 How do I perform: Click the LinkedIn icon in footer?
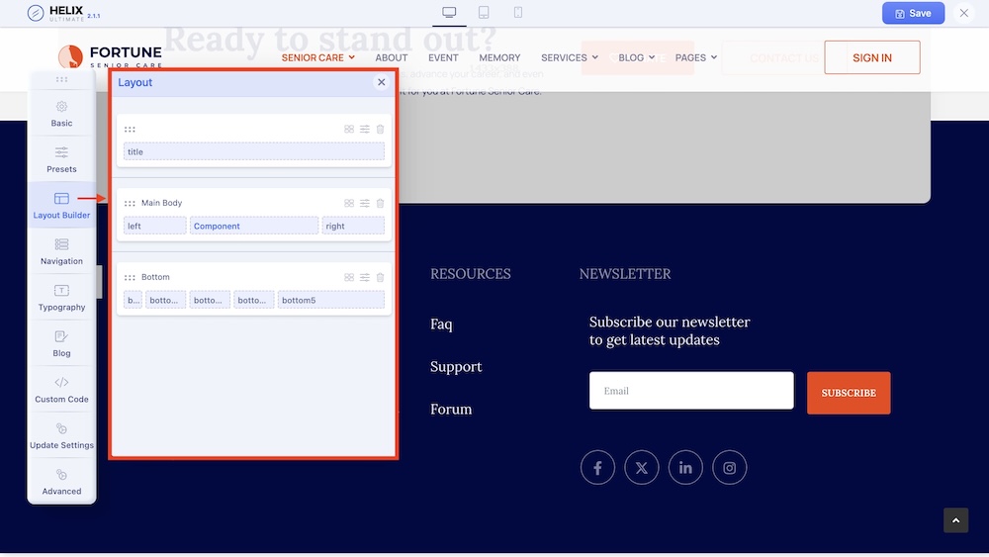coord(685,468)
